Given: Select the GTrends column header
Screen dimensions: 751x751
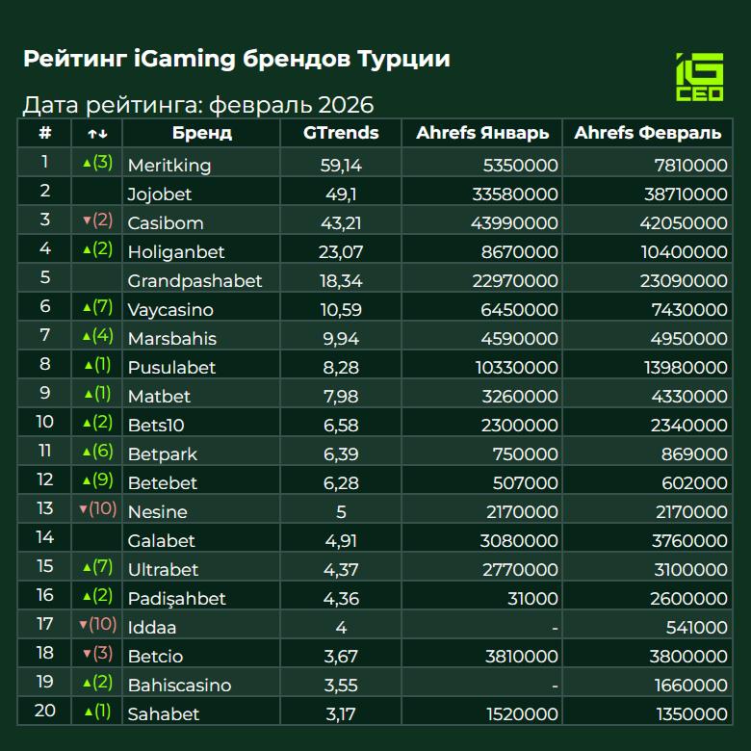Looking at the screenshot, I should tap(341, 133).
